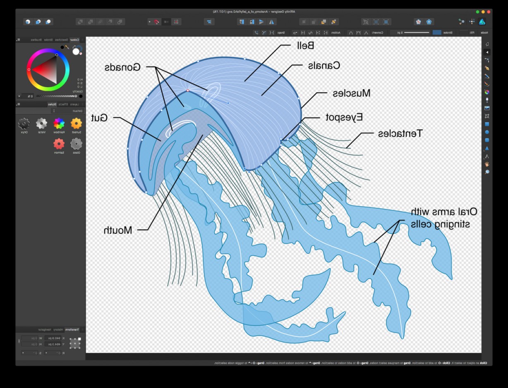Apply the Onyx style
508x388 pixels.
[24, 123]
